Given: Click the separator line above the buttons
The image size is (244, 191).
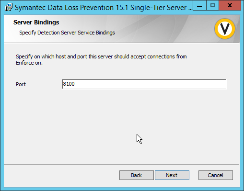Looking at the screenshot, I should pyautogui.click(x=121, y=164).
